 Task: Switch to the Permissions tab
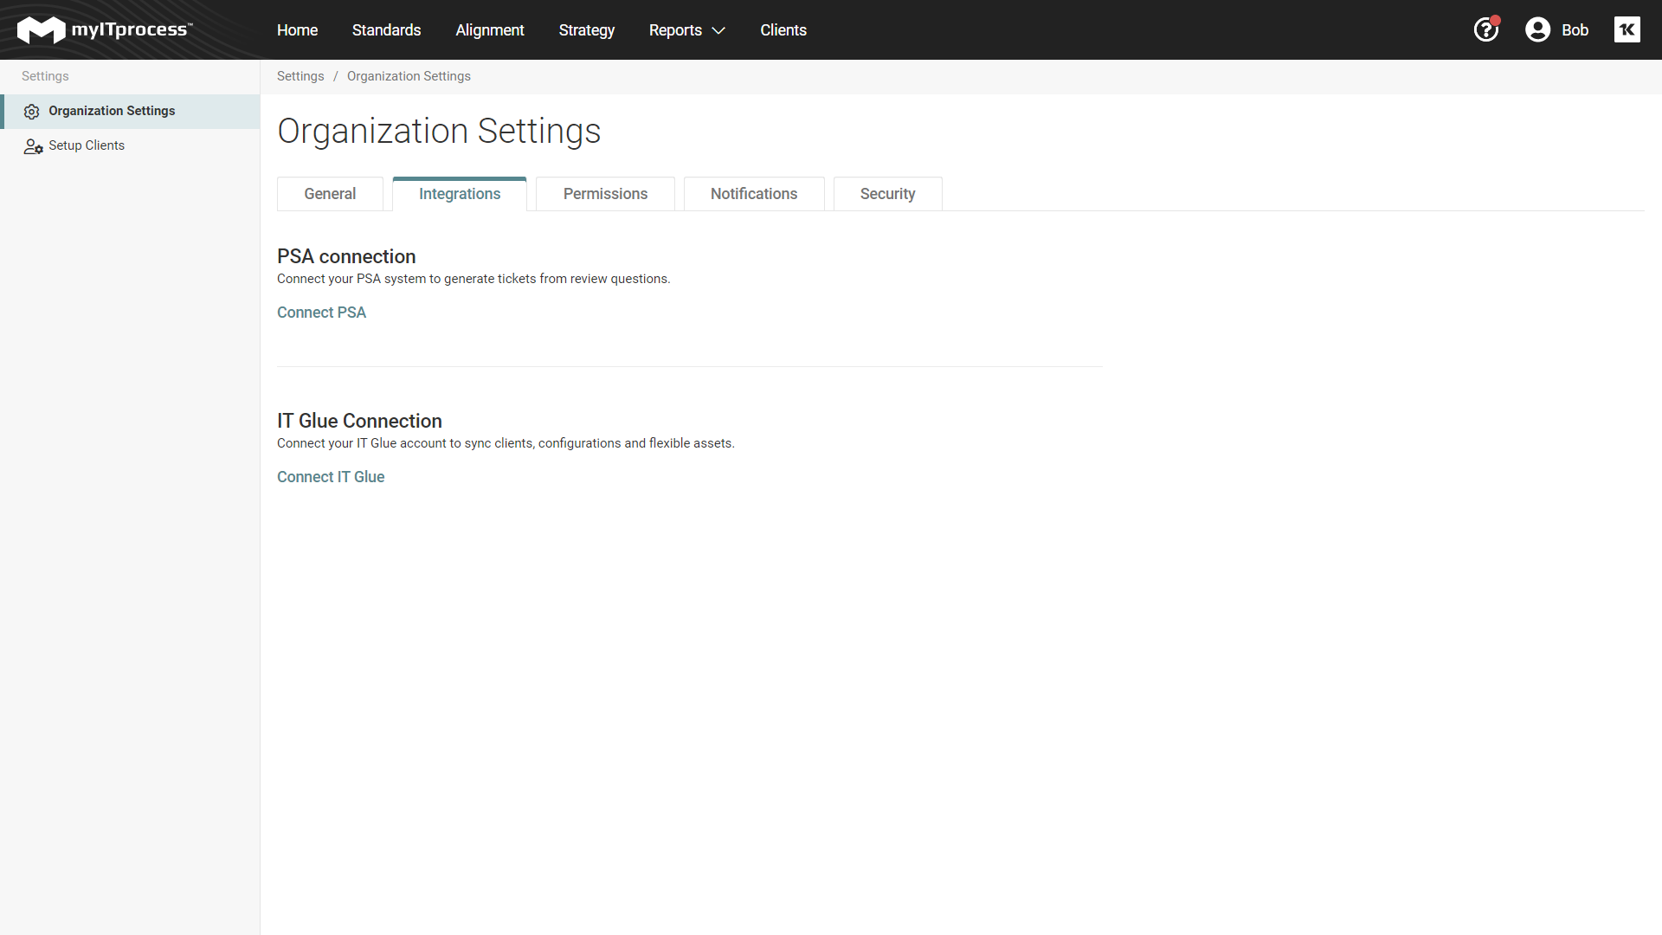pos(605,194)
